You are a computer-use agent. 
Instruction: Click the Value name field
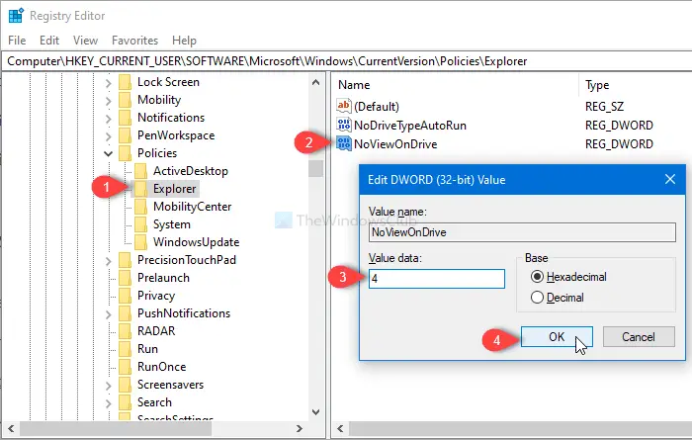pos(522,232)
